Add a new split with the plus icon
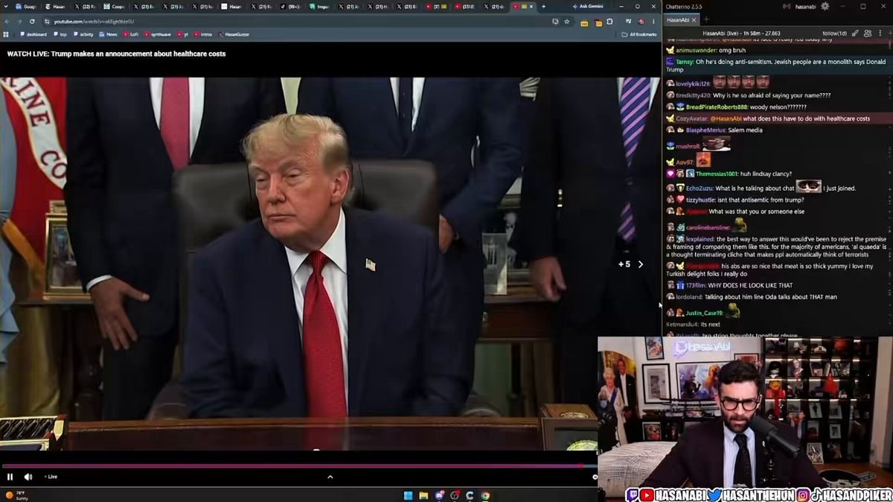893x502 pixels. pyautogui.click(x=889, y=34)
